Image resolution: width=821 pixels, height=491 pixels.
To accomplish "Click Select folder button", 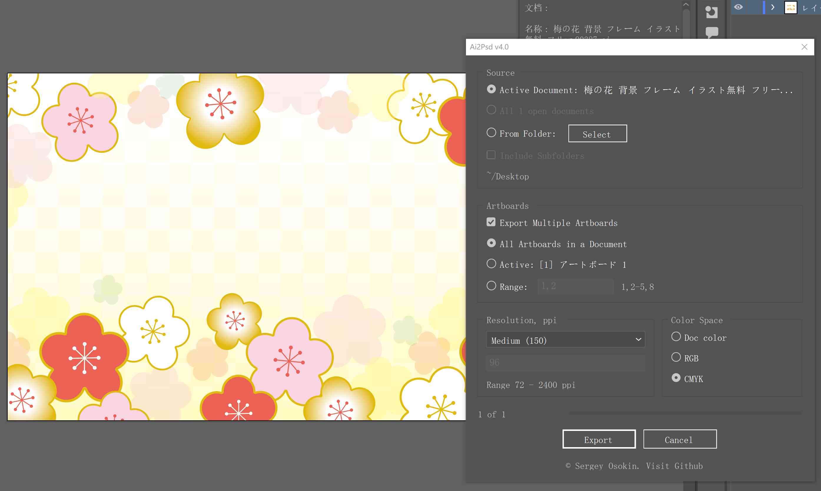I will [x=597, y=133].
